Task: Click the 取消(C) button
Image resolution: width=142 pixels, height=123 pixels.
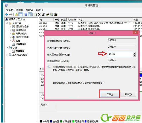Action: coord(128,94)
